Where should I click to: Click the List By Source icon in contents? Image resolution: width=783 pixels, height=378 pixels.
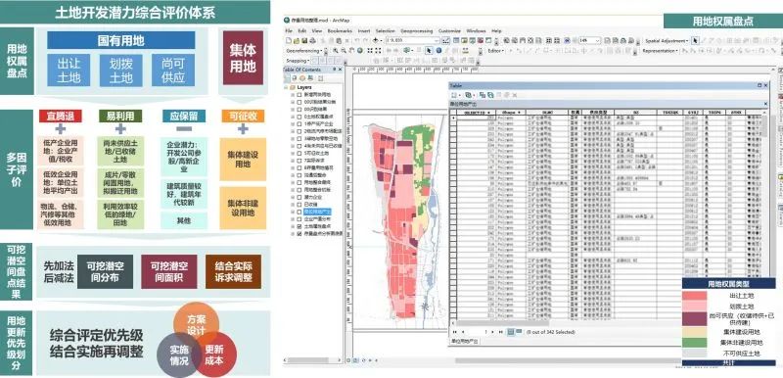click(x=295, y=78)
